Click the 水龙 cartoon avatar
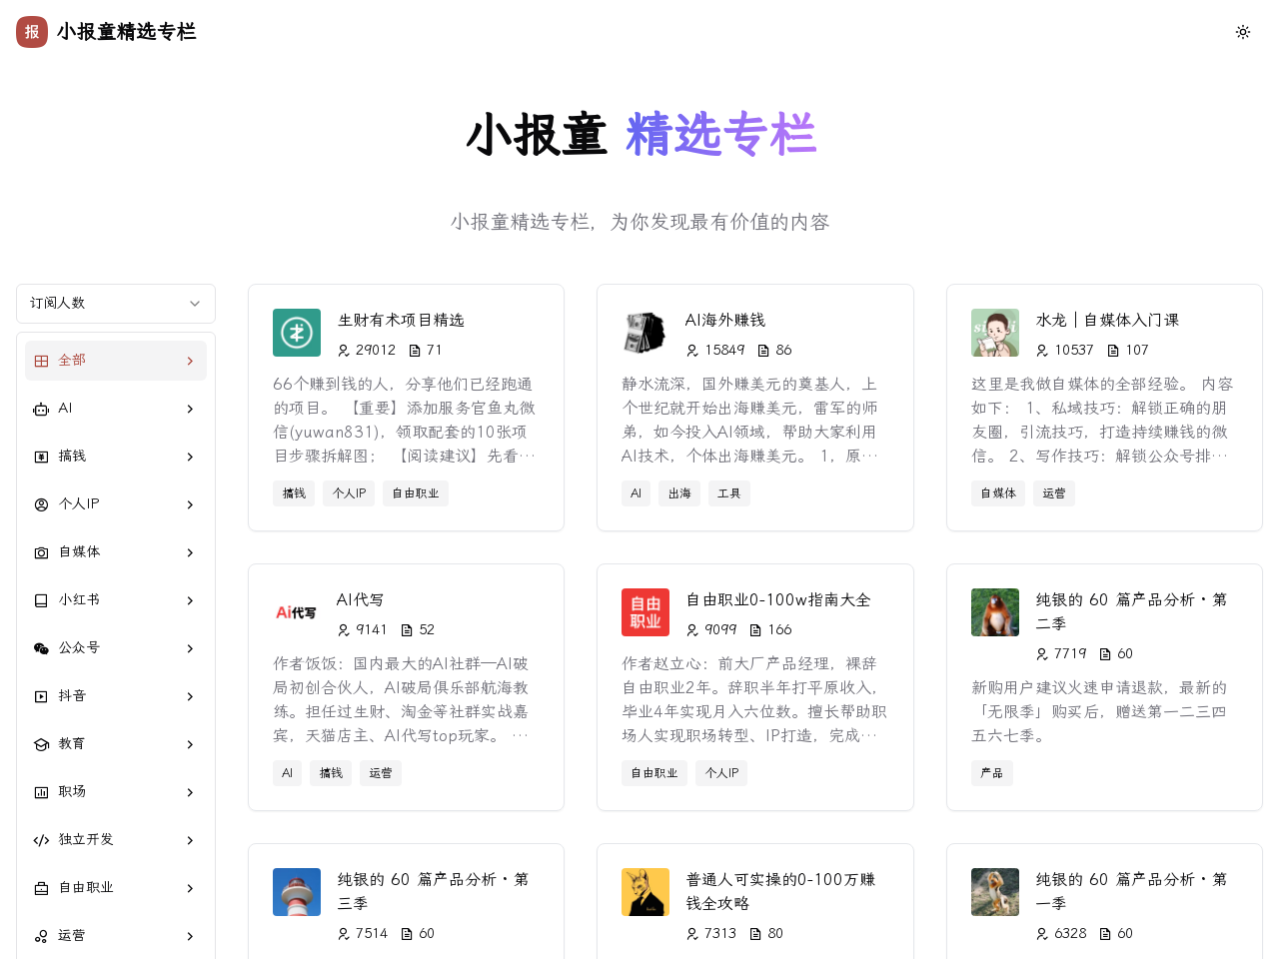1279x959 pixels. coord(995,333)
